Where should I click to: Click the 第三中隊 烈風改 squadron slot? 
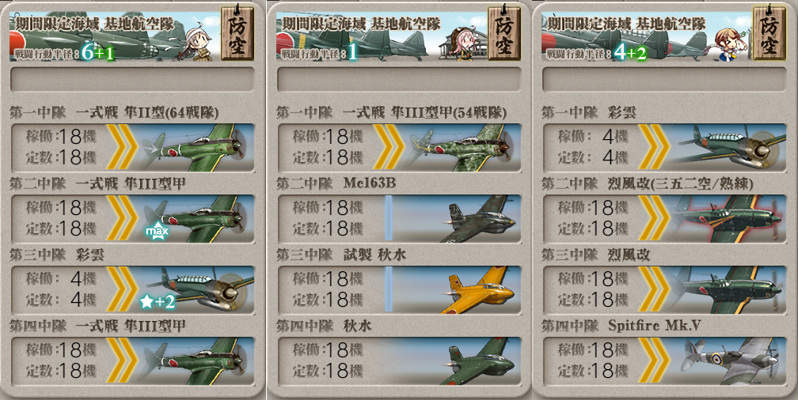[664, 289]
